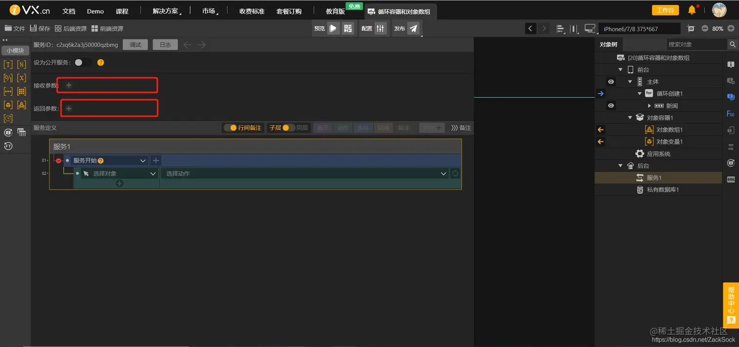
Task: Select the time variable clock module icon
Action: click(x=8, y=118)
